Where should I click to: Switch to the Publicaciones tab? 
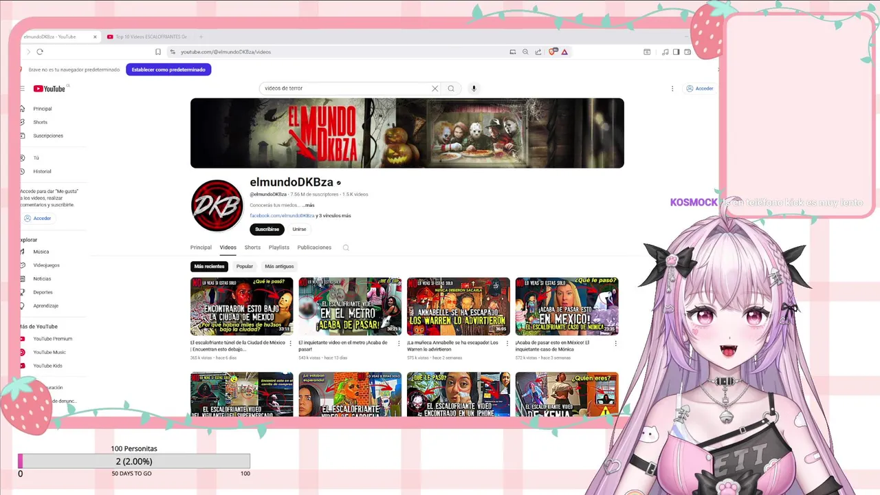314,247
